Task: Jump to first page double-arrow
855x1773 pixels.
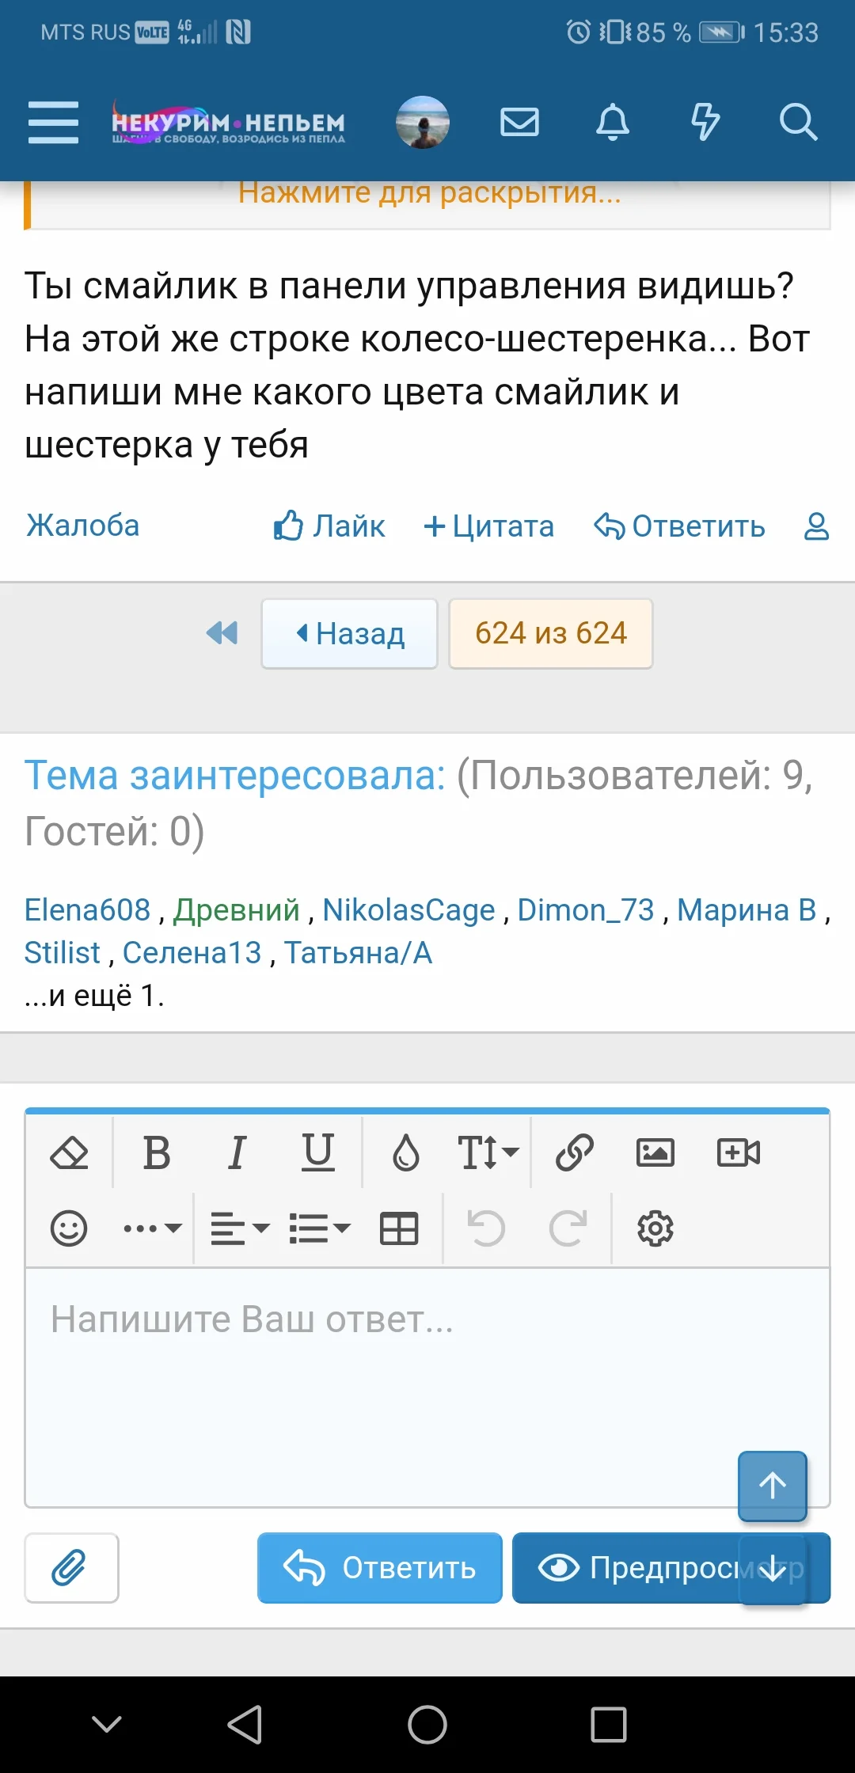Action: tap(222, 633)
